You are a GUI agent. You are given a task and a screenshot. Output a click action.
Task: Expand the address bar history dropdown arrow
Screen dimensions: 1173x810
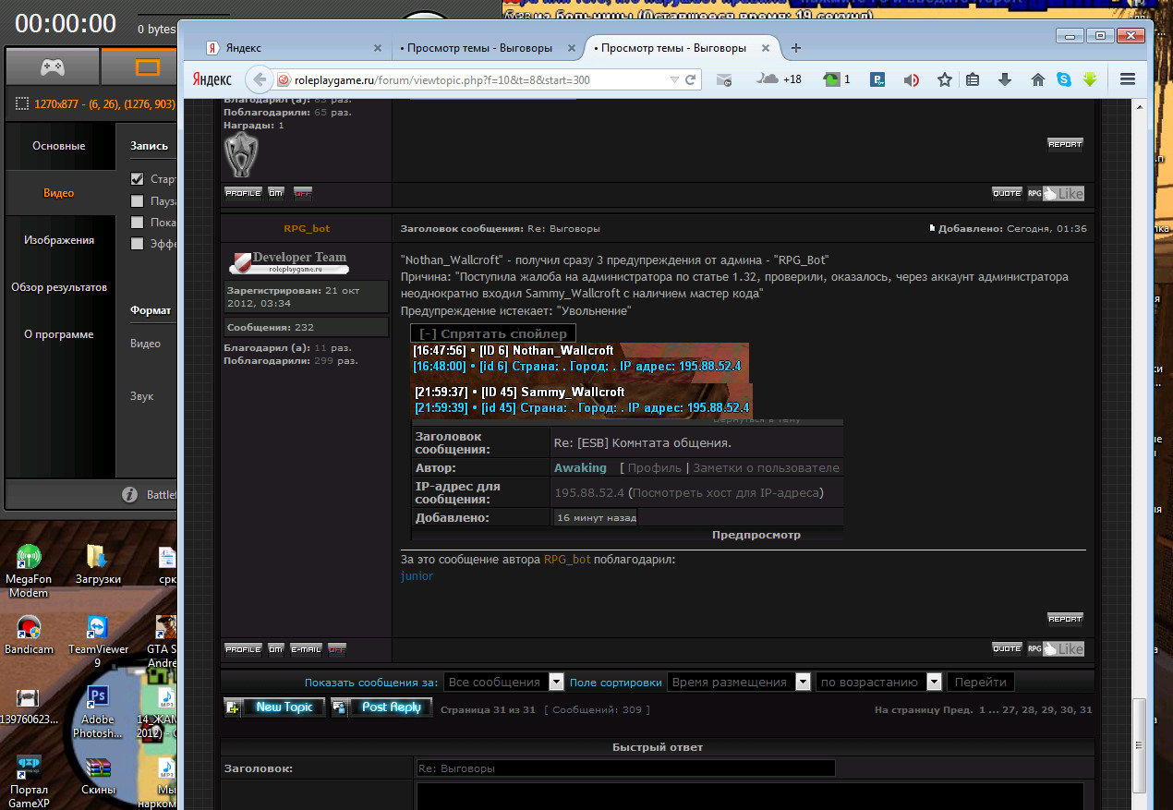click(x=674, y=80)
